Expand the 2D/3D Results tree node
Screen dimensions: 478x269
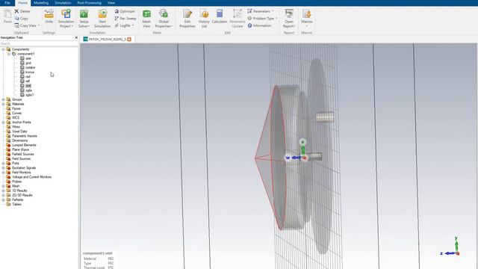[x=3, y=195]
